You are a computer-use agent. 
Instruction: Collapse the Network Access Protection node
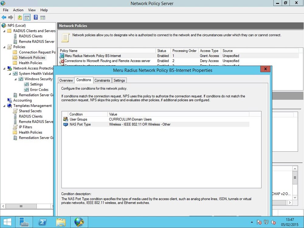[4, 68]
